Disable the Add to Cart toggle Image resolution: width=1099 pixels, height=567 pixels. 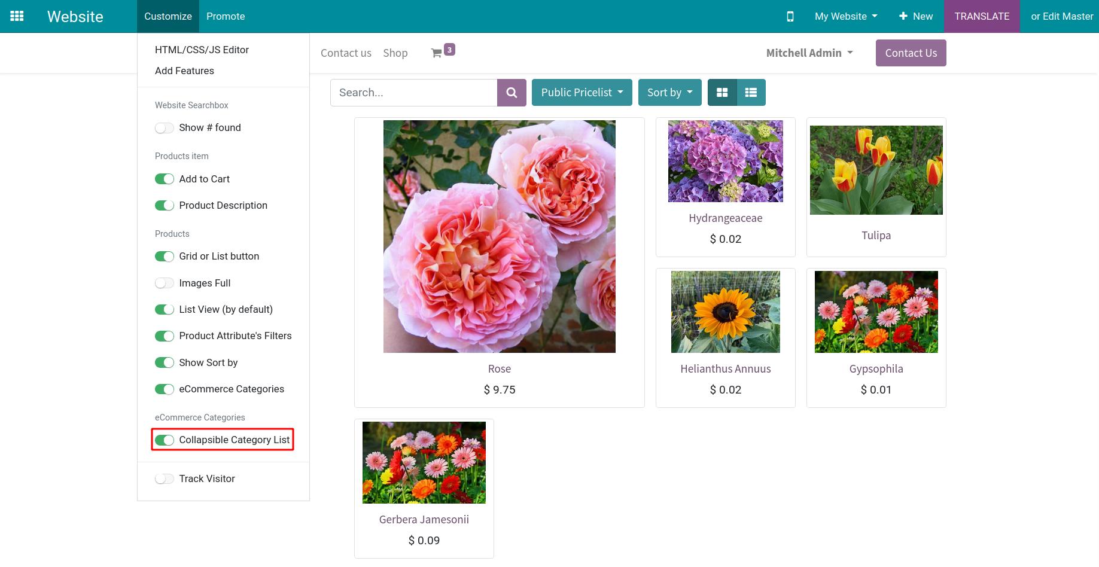click(x=165, y=179)
